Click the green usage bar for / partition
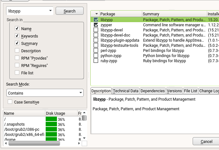 coord(51,119)
